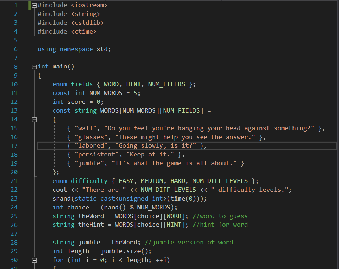Click "jumble.size()" on line 29
The height and width of the screenshot is (269, 339).
coord(124,251)
